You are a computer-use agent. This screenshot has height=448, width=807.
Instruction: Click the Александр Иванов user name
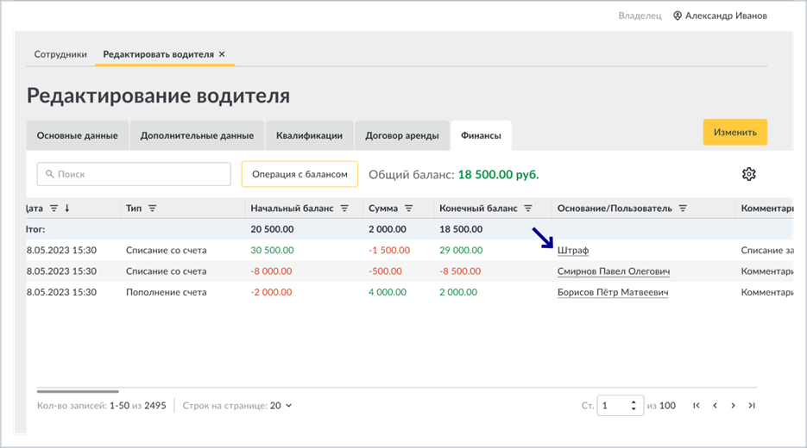pos(726,16)
